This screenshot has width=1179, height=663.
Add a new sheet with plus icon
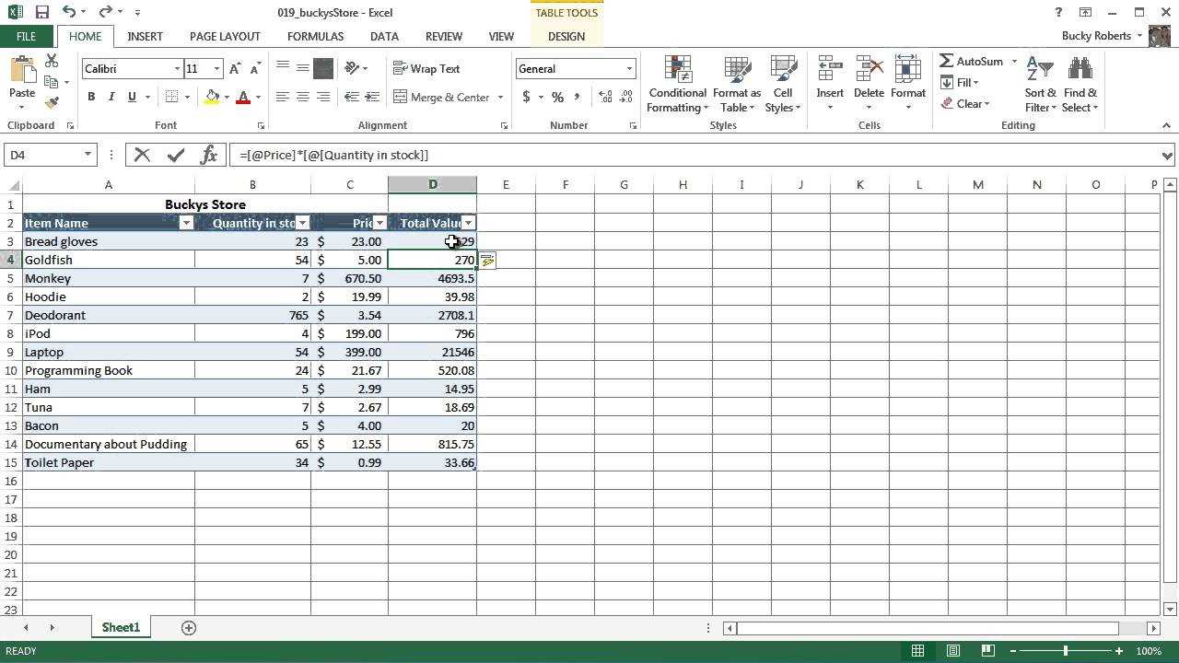pos(189,627)
